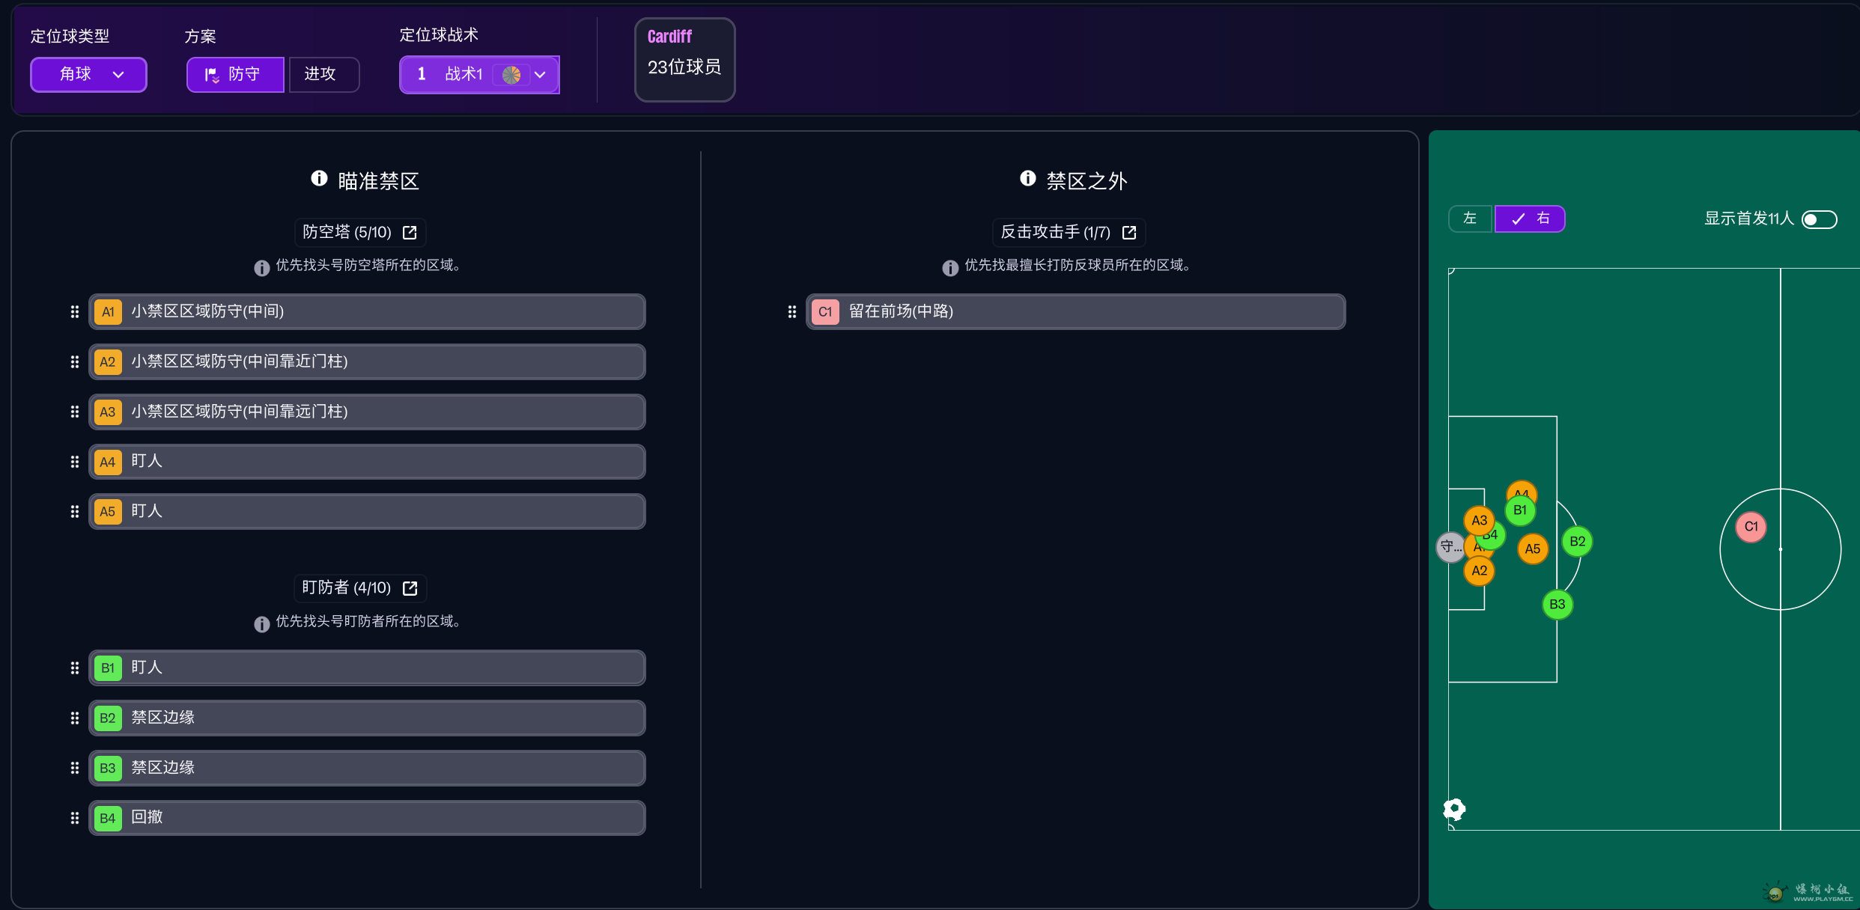Select the B3 禁区边缘 row
This screenshot has width=1860, height=910.
pyautogui.click(x=367, y=768)
